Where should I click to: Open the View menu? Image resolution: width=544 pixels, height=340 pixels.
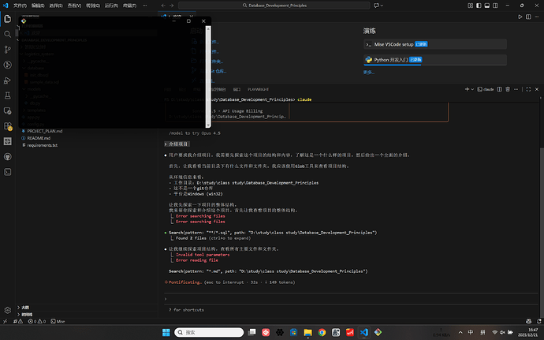(74, 6)
